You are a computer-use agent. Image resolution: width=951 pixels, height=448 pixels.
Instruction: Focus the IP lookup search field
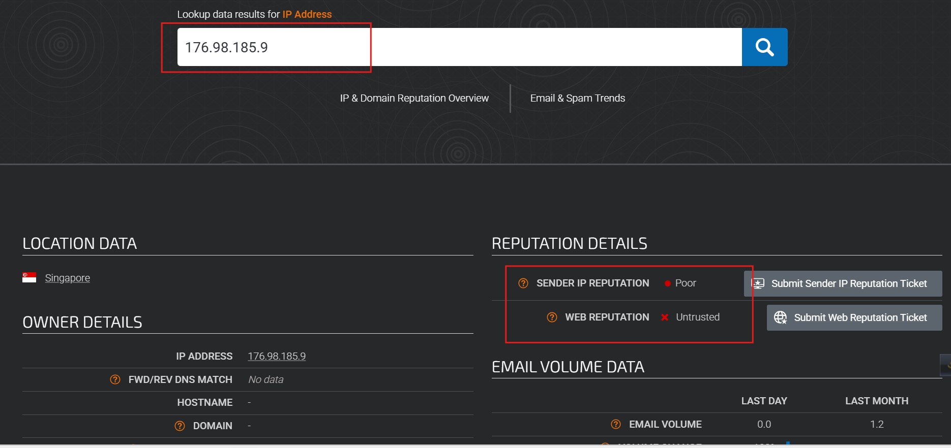click(x=458, y=47)
